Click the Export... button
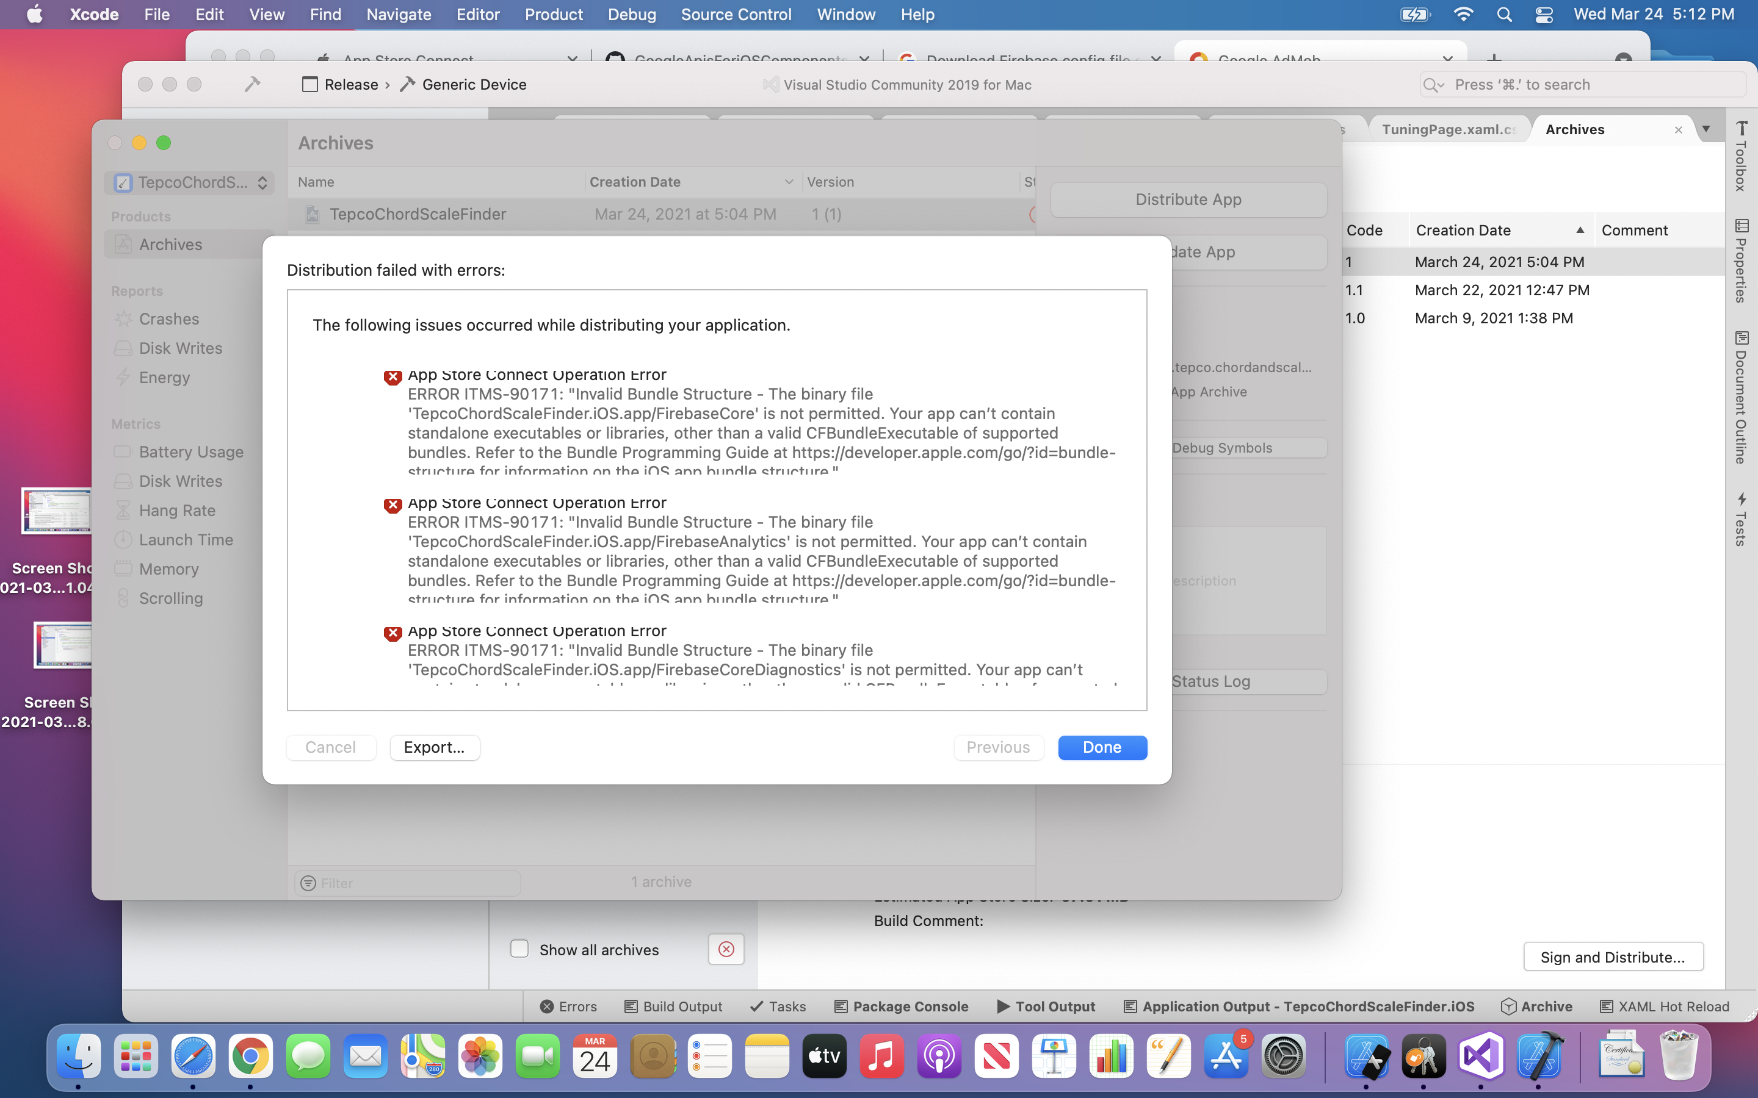Image resolution: width=1758 pixels, height=1098 pixels. tap(435, 747)
